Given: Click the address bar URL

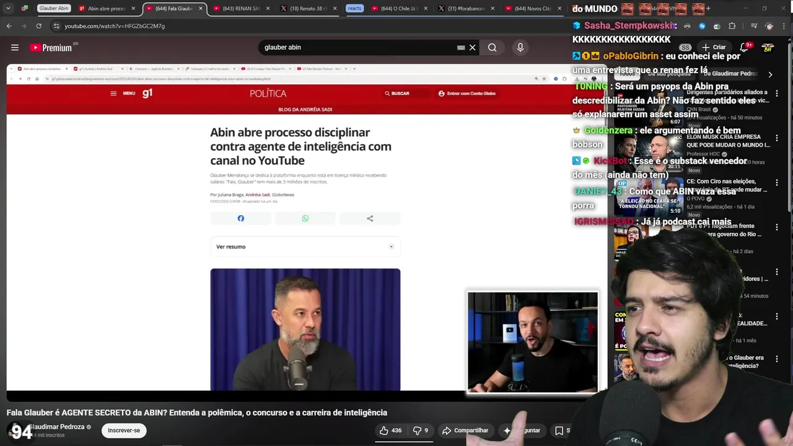Looking at the screenshot, I should [115, 26].
